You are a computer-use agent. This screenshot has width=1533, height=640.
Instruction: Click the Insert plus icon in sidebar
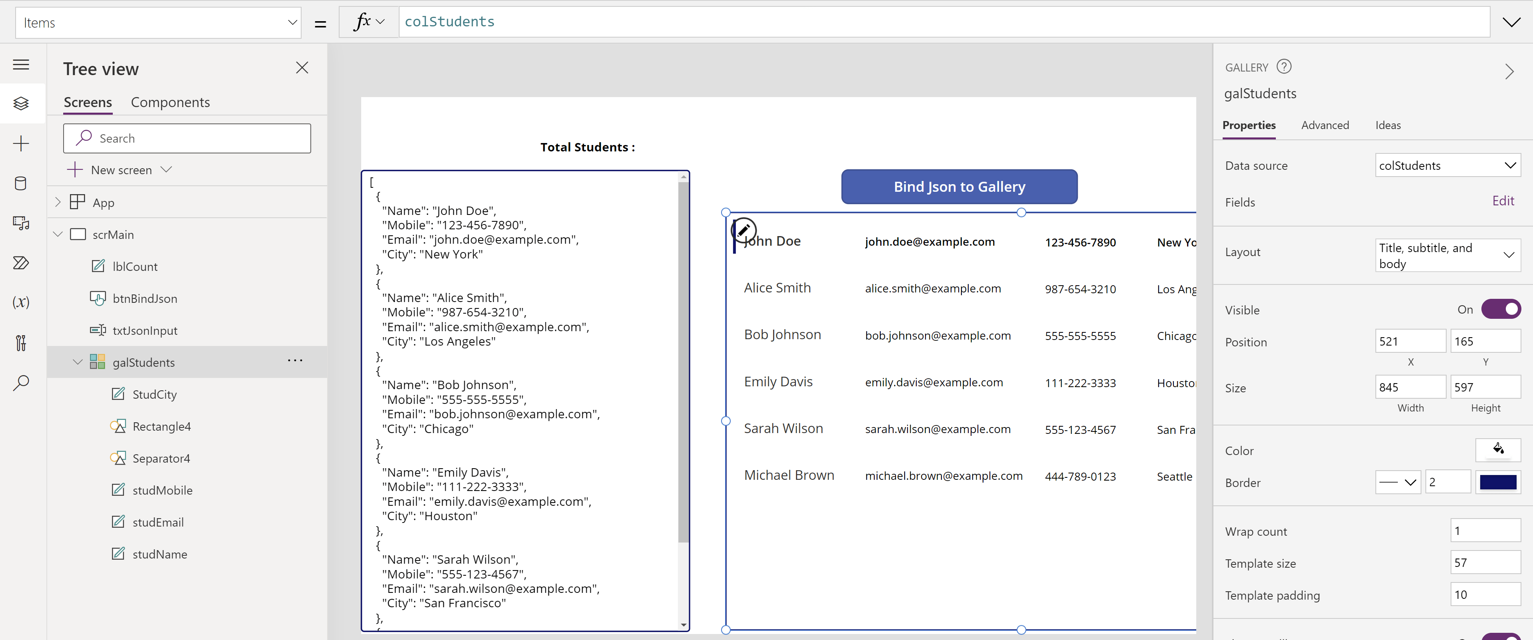coord(22,143)
